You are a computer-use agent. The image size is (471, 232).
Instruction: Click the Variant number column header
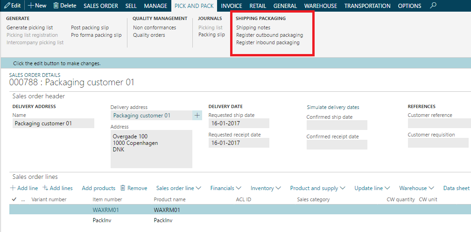(49, 199)
